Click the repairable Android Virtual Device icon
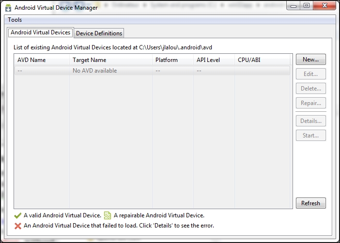The width and height of the screenshot is (340, 243). pyautogui.click(x=108, y=215)
